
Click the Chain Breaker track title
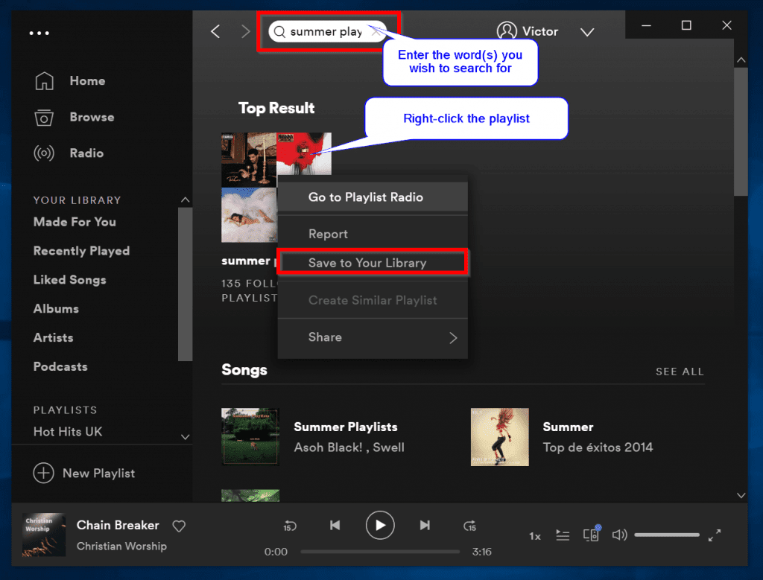tap(118, 525)
